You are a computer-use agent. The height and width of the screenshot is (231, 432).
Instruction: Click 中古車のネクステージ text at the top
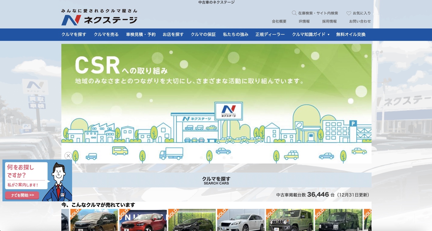click(216, 2)
